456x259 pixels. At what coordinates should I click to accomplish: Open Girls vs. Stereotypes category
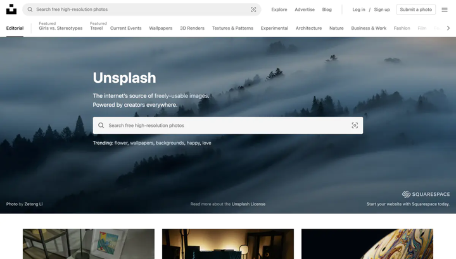[x=61, y=28]
